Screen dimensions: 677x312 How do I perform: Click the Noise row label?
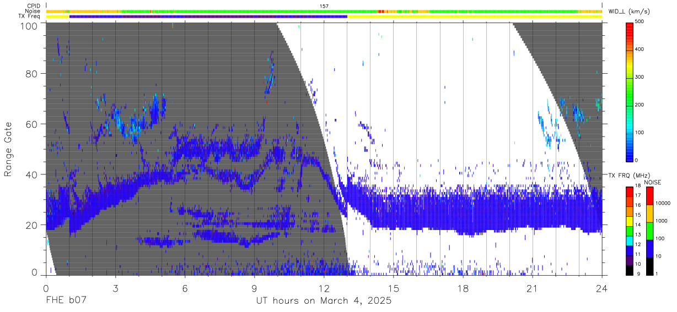(x=33, y=11)
